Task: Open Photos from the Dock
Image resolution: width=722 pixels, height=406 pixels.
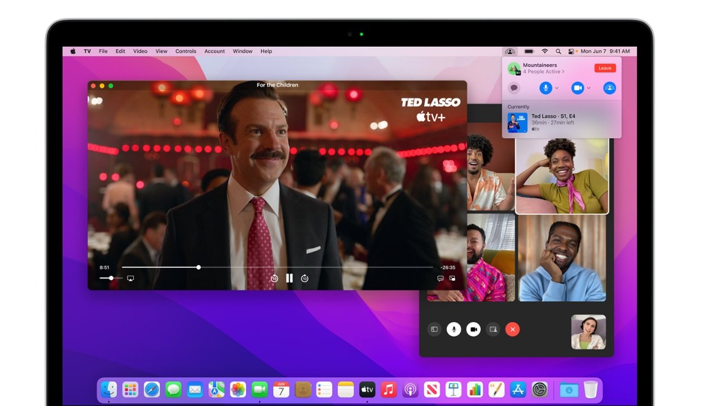Action: 238,389
